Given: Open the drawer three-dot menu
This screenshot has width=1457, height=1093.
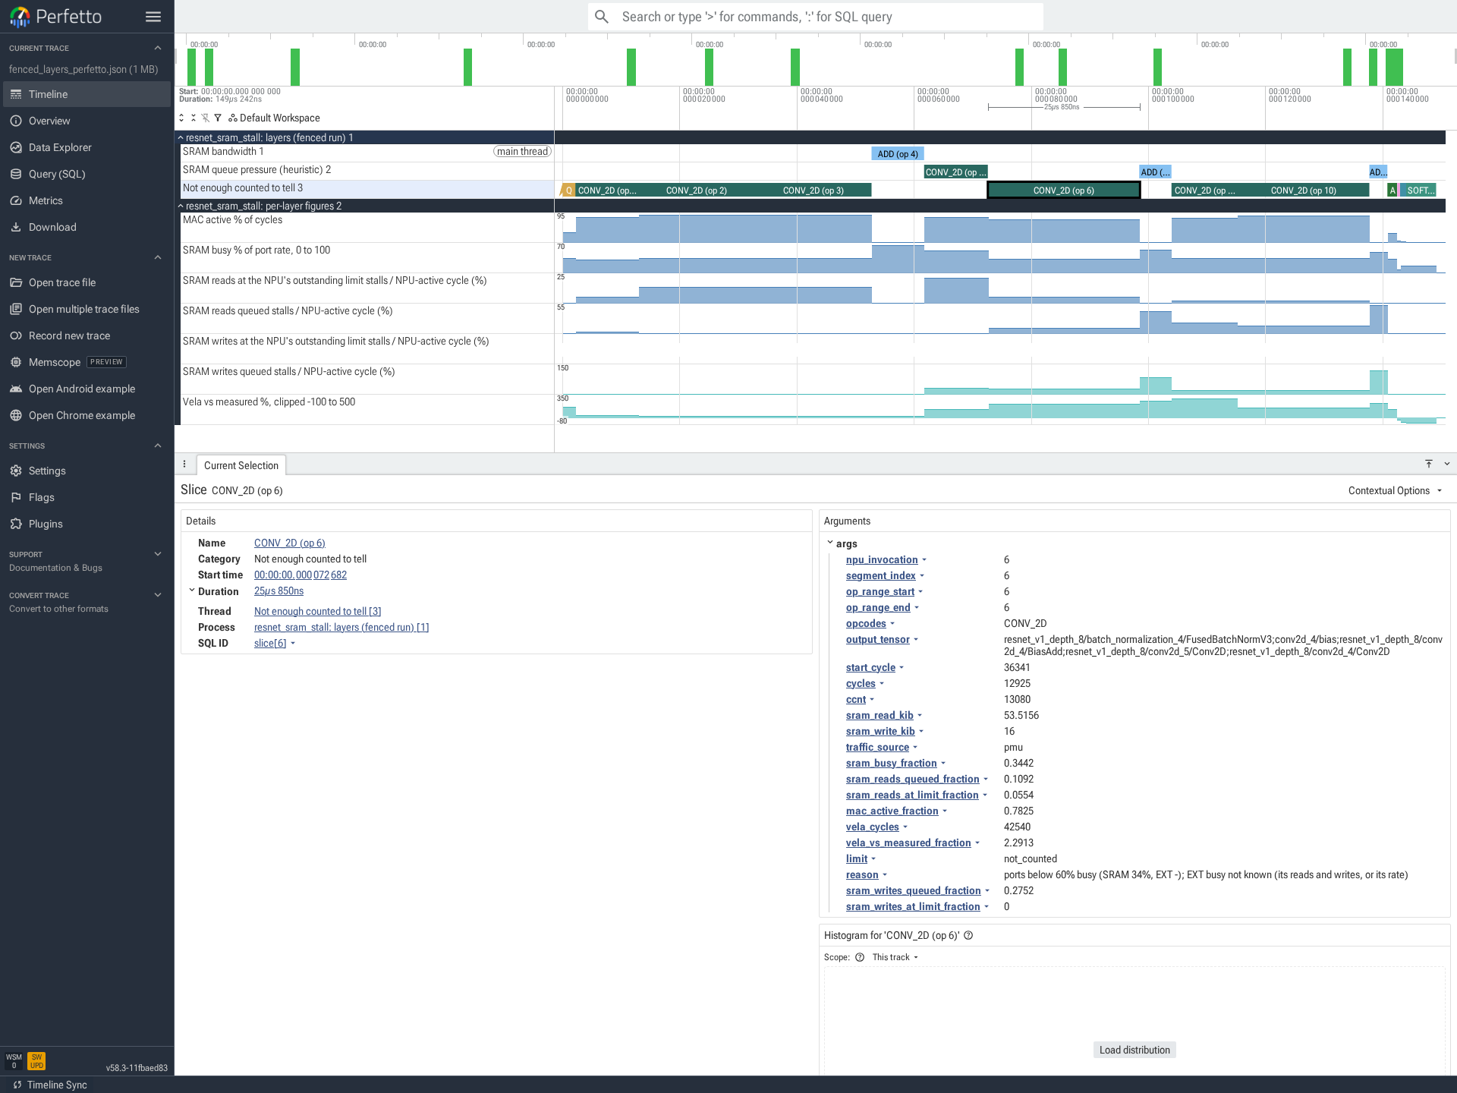Looking at the screenshot, I should coord(184,465).
